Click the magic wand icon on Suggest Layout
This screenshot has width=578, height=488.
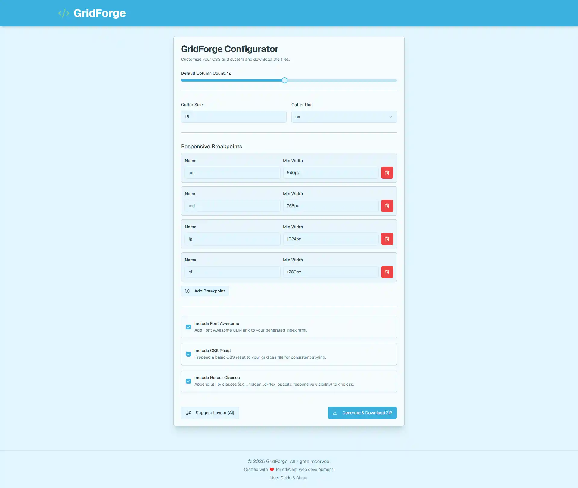click(188, 413)
